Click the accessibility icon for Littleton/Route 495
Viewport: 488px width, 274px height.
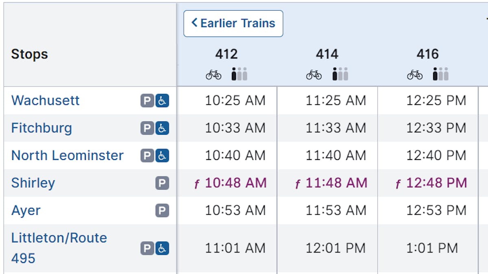(x=161, y=248)
